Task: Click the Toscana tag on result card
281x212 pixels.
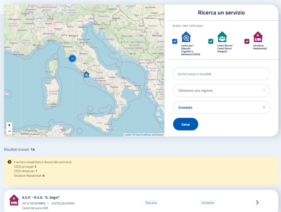Action: [151, 203]
